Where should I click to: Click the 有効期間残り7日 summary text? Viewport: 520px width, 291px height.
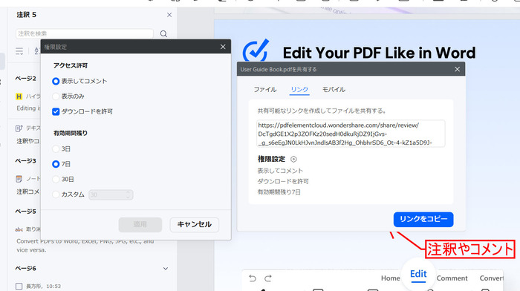(x=279, y=192)
